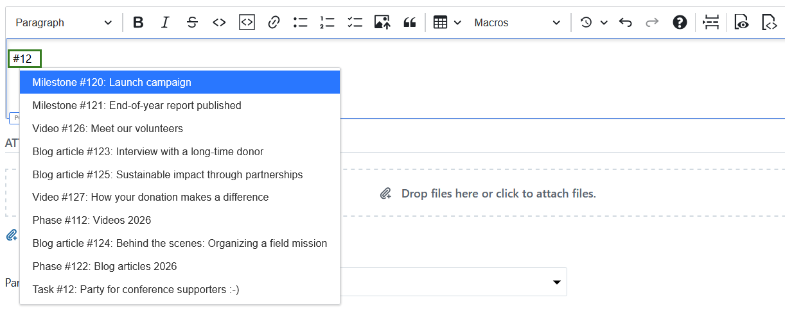Open the Macros dropdown

517,22
